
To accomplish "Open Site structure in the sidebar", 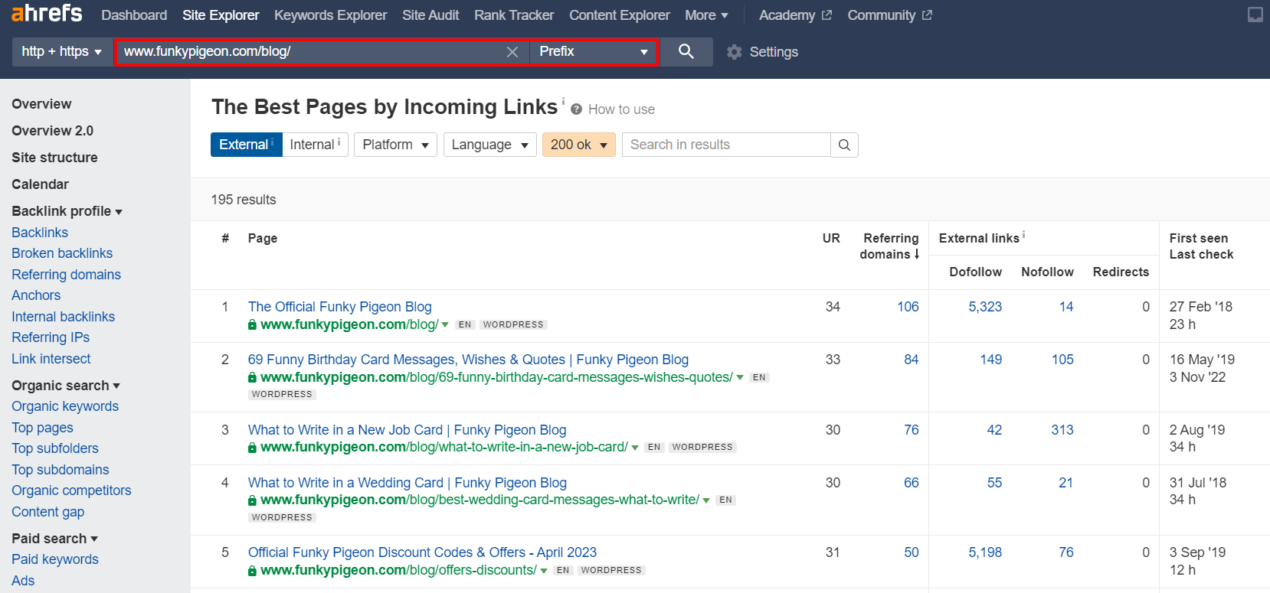I will 54,158.
